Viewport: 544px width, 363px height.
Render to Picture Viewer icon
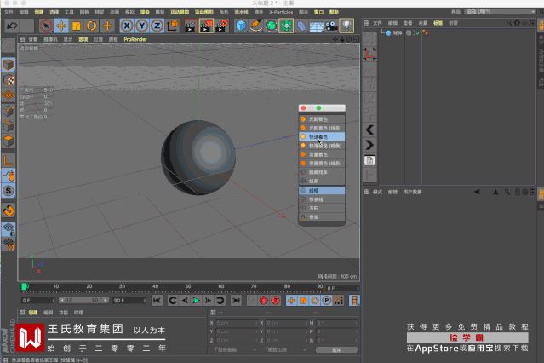tap(206, 26)
